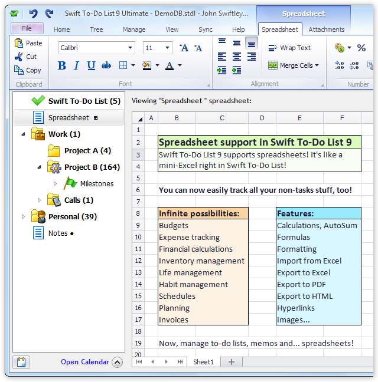Toggle Underline formatting
Image resolution: width=378 pixels, height=382 pixels.
point(92,65)
